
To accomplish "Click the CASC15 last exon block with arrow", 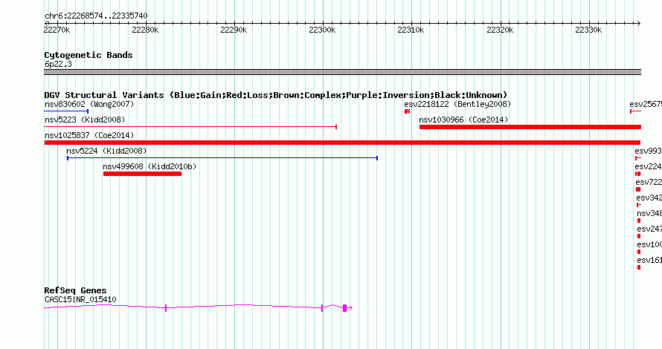I will (347, 308).
